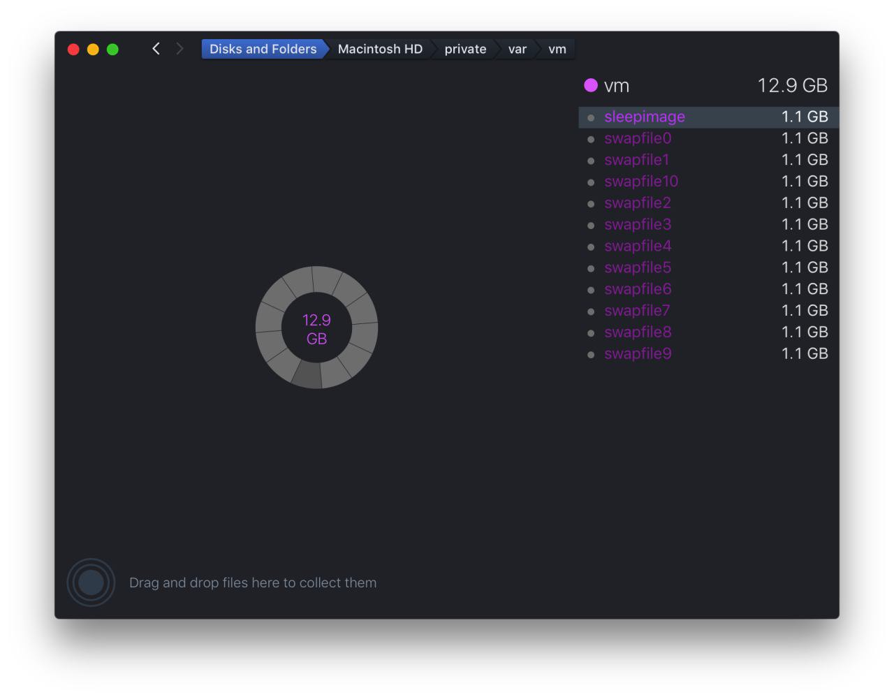
Task: Select swapfile0 in the list
Action: pyautogui.click(x=708, y=138)
